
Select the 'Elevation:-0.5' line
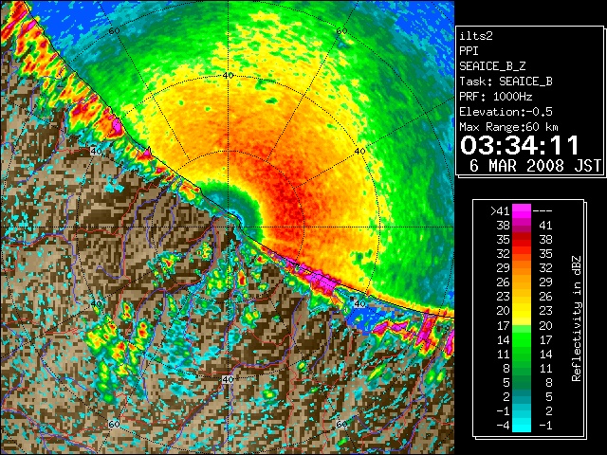[506, 112]
